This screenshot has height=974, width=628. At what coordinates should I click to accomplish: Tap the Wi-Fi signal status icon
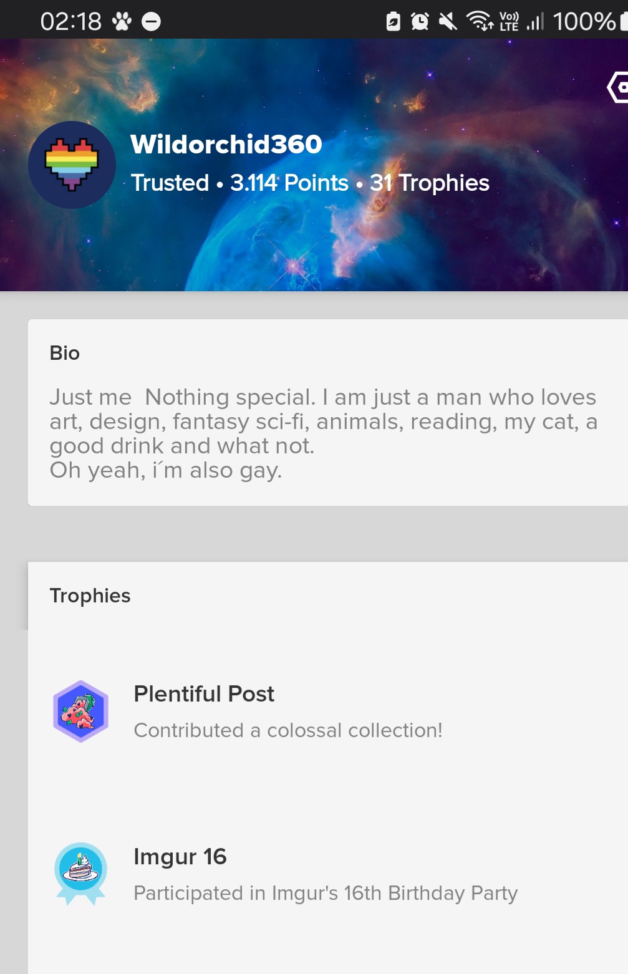(480, 21)
